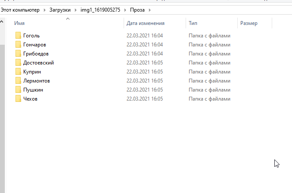292x193 pixels.
Task: Click the date in Достоевский row
Action: [x=145, y=63]
